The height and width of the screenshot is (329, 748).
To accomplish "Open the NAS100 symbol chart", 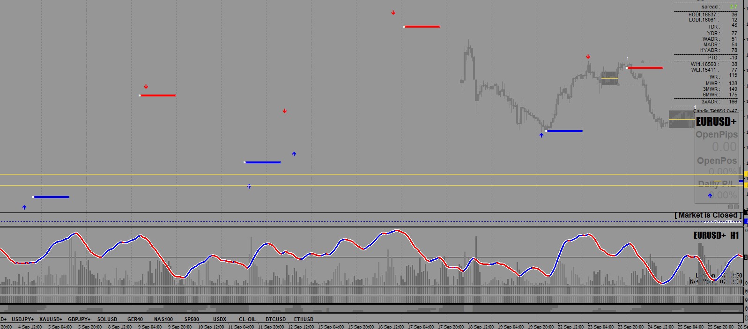I will (x=163, y=319).
